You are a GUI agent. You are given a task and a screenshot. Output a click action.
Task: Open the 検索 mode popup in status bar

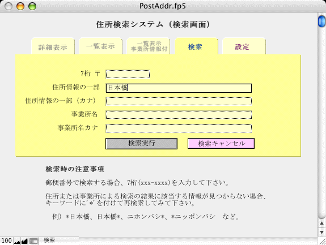(x=59, y=240)
